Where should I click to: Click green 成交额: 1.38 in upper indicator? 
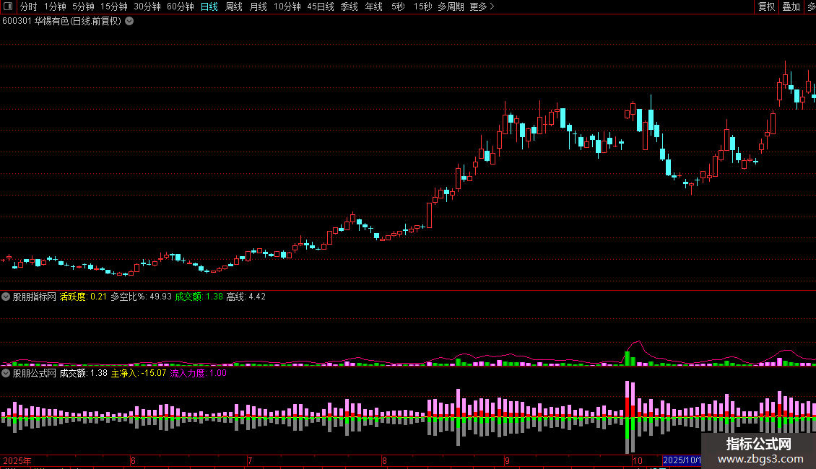tap(199, 297)
